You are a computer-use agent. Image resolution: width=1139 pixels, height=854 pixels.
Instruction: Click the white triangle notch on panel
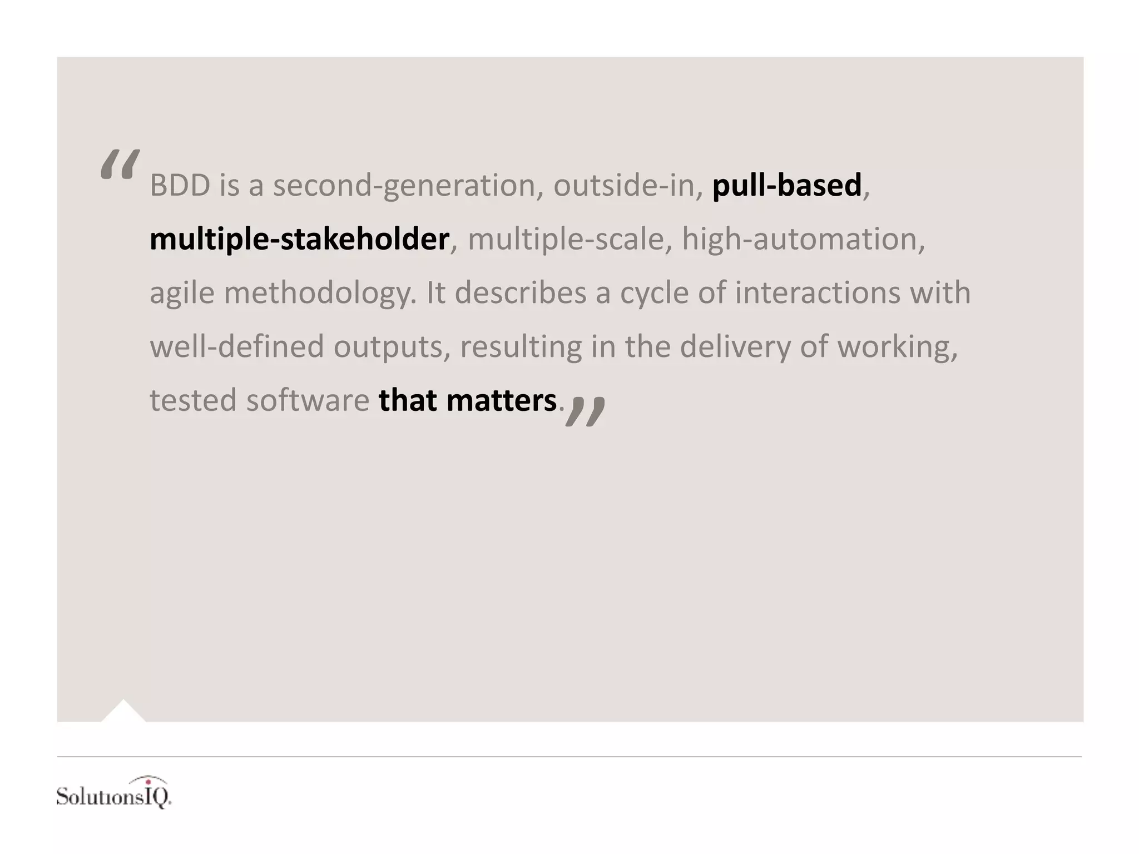pyautogui.click(x=123, y=711)
